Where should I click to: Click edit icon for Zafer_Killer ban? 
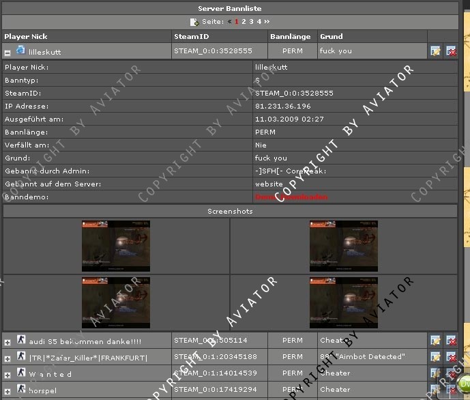tap(435, 357)
